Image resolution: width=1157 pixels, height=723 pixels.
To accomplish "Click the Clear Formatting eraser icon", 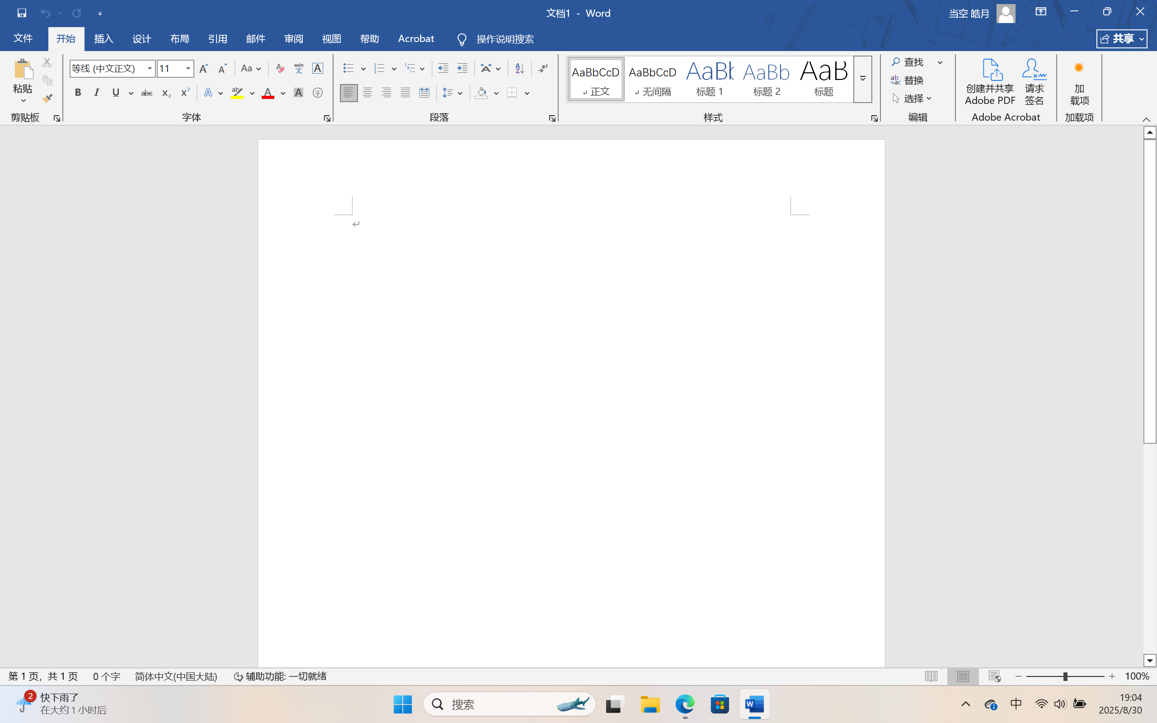I will tap(280, 68).
